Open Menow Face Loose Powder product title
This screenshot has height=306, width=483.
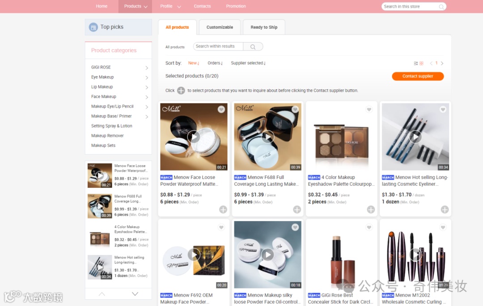coord(189,181)
